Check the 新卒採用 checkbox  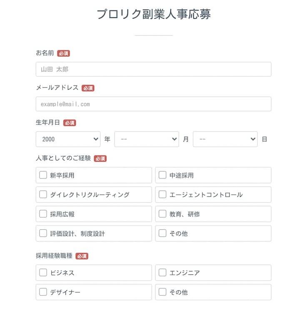point(43,175)
